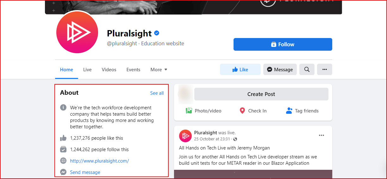This screenshot has width=387, height=179.
Task: Choose Tag friends option
Action: tap(302, 111)
